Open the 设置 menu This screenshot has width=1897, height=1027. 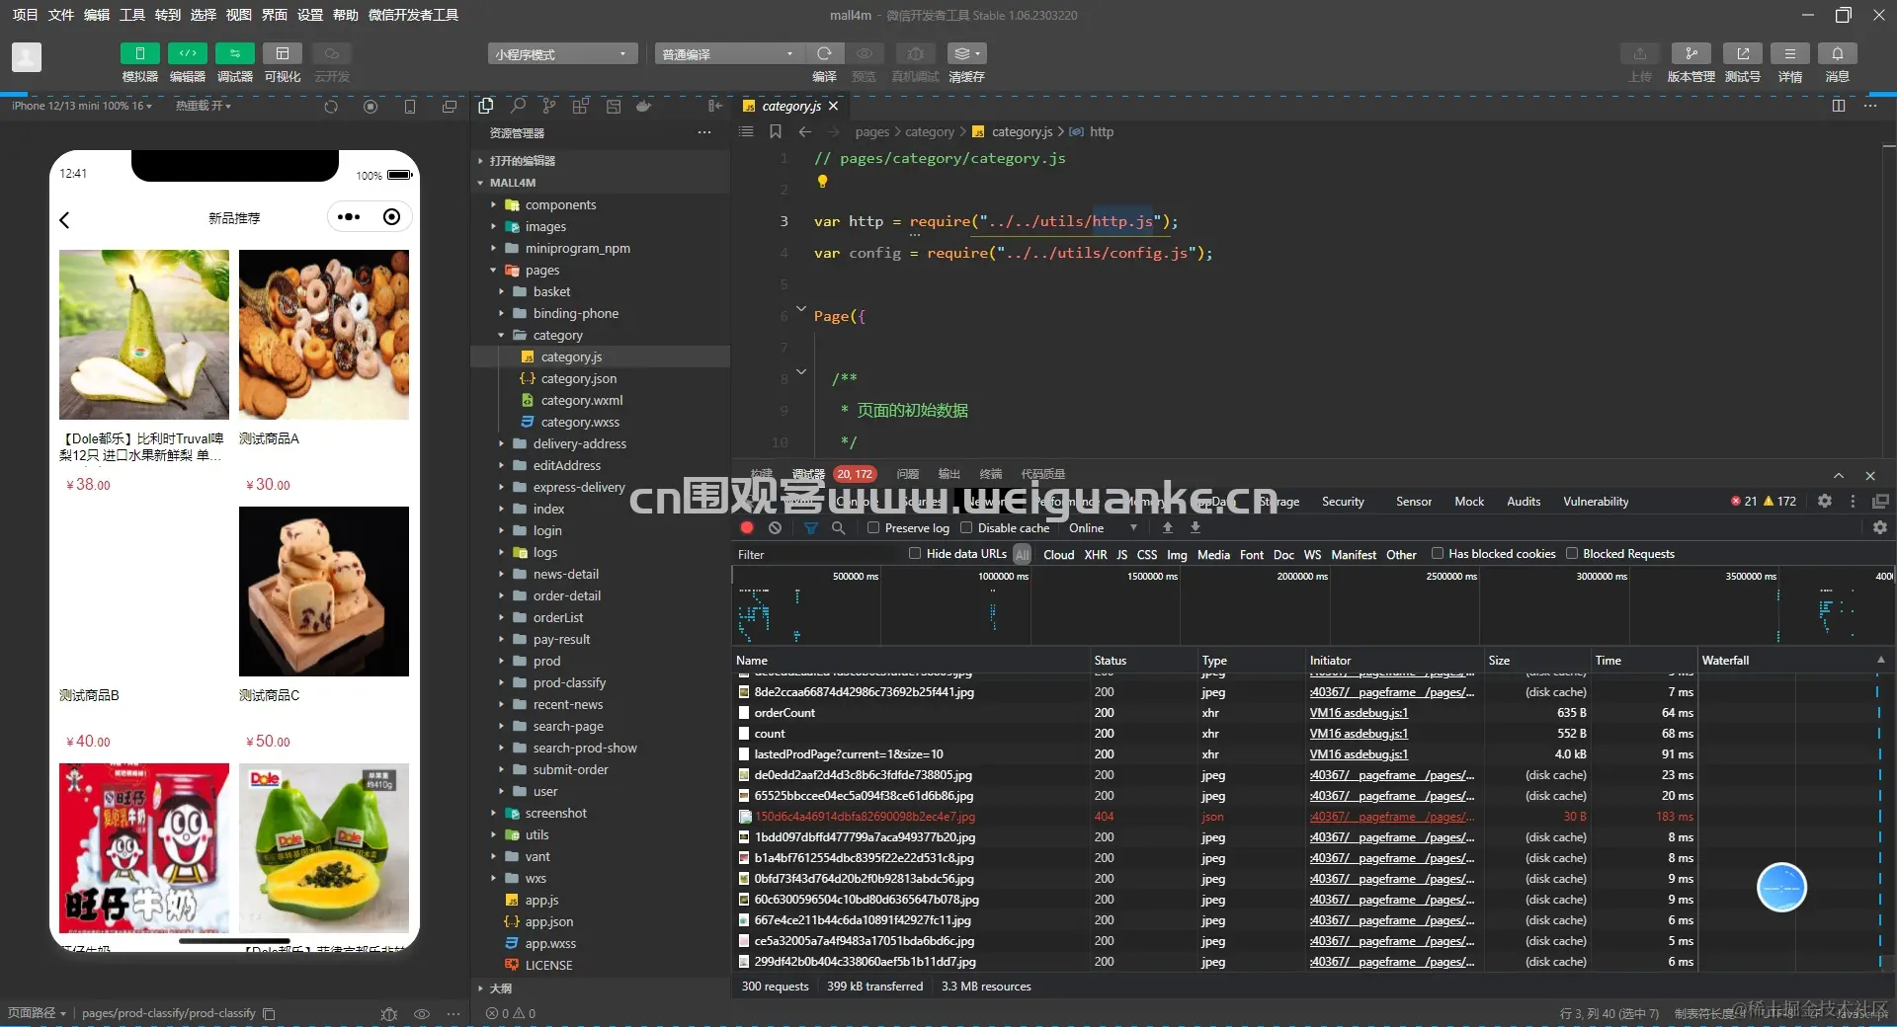click(310, 15)
